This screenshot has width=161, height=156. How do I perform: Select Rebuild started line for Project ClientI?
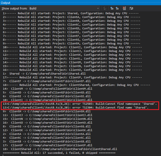click(72, 47)
